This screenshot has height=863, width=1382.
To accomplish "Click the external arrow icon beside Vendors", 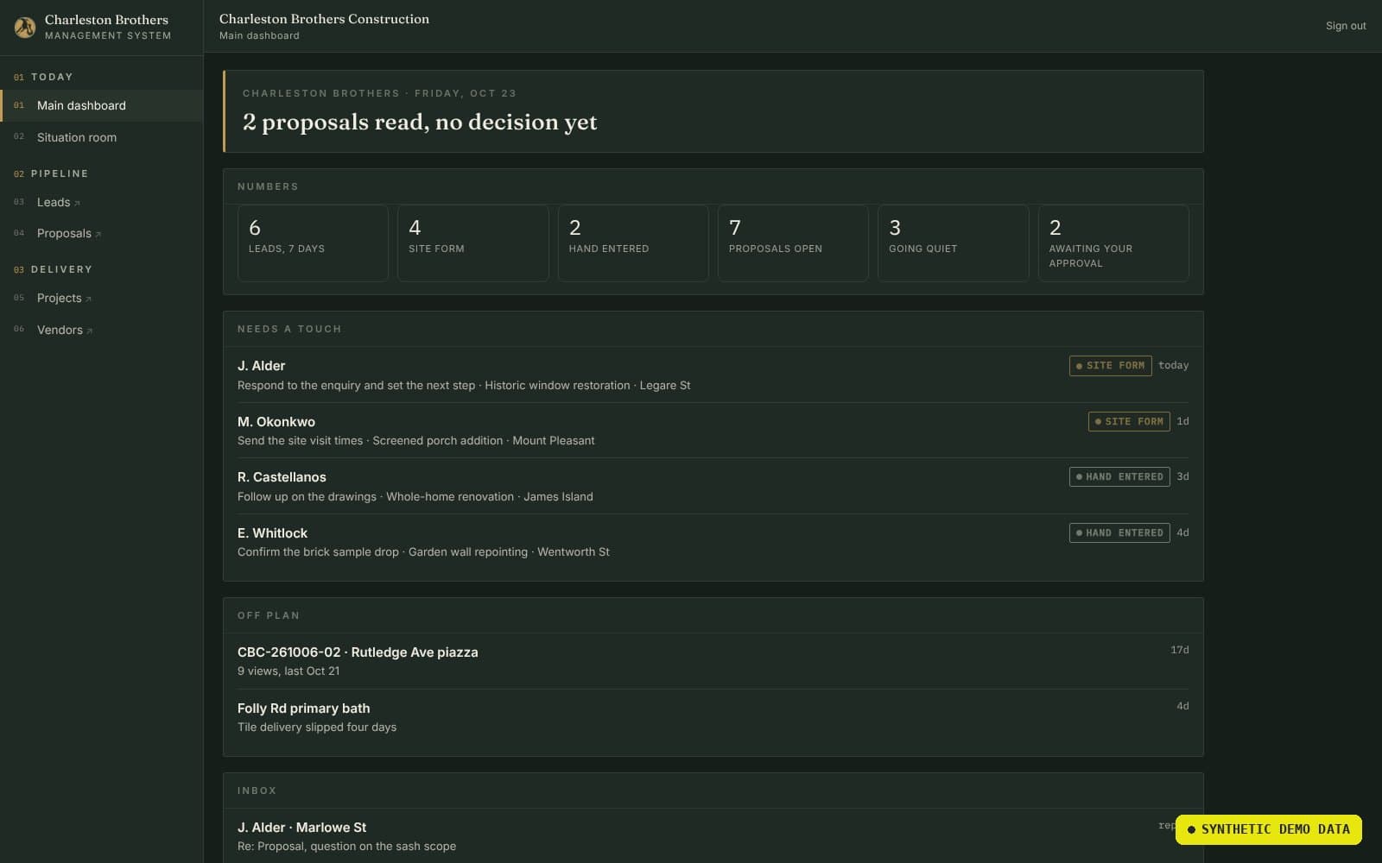I will pos(90,331).
